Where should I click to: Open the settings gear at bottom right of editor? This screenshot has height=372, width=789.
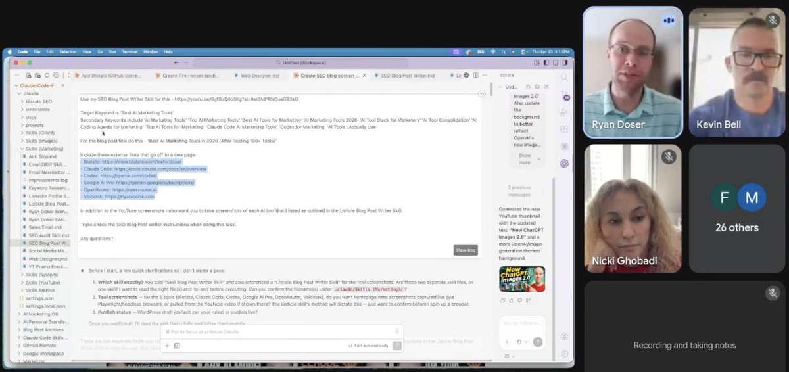(564, 354)
